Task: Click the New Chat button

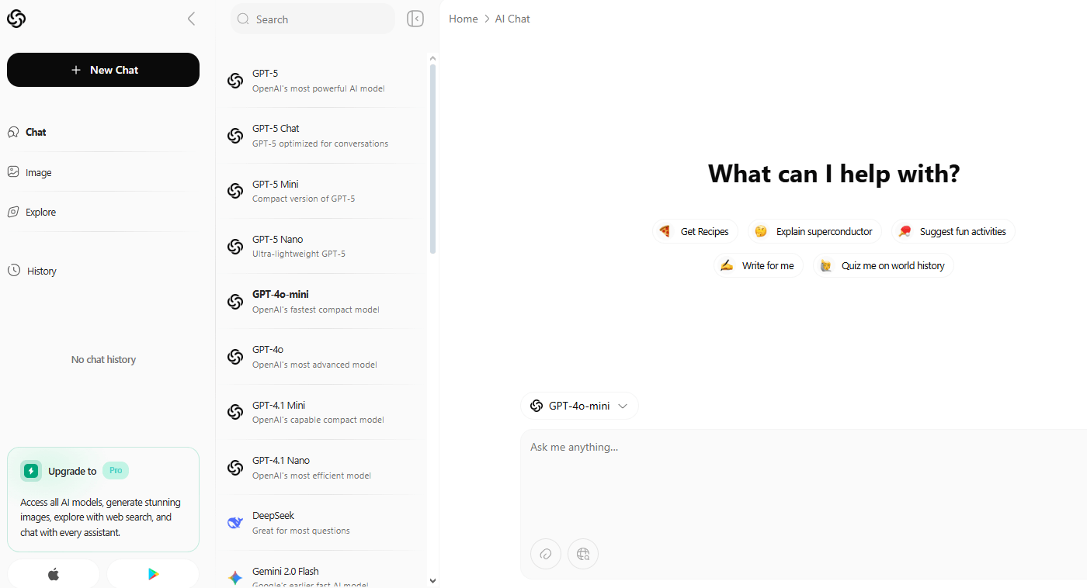Action: click(102, 70)
